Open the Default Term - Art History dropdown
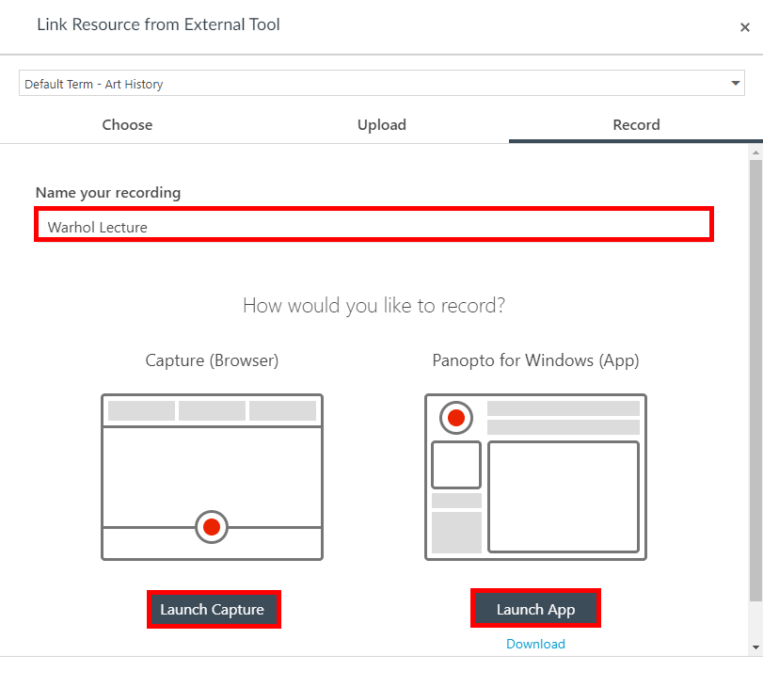The width and height of the screenshot is (763, 687). (x=382, y=83)
